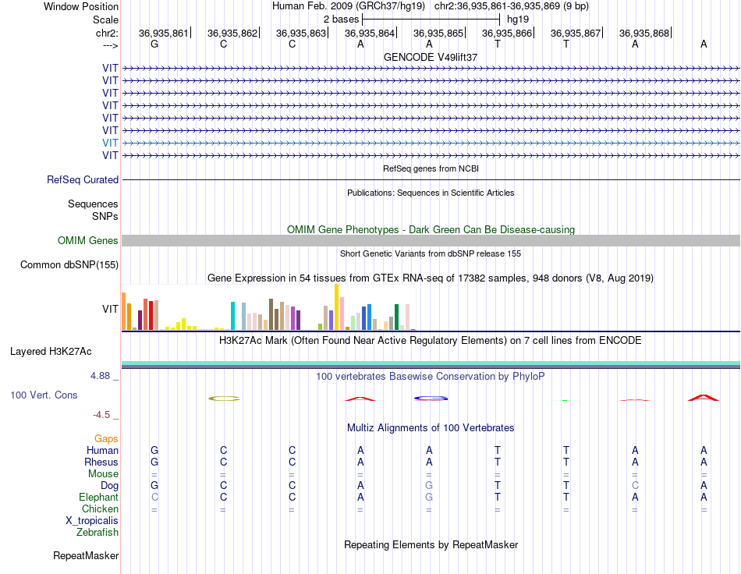Click the blue G PhyloP conservation logo
Image resolution: width=741 pixels, height=574 pixels.
click(431, 399)
